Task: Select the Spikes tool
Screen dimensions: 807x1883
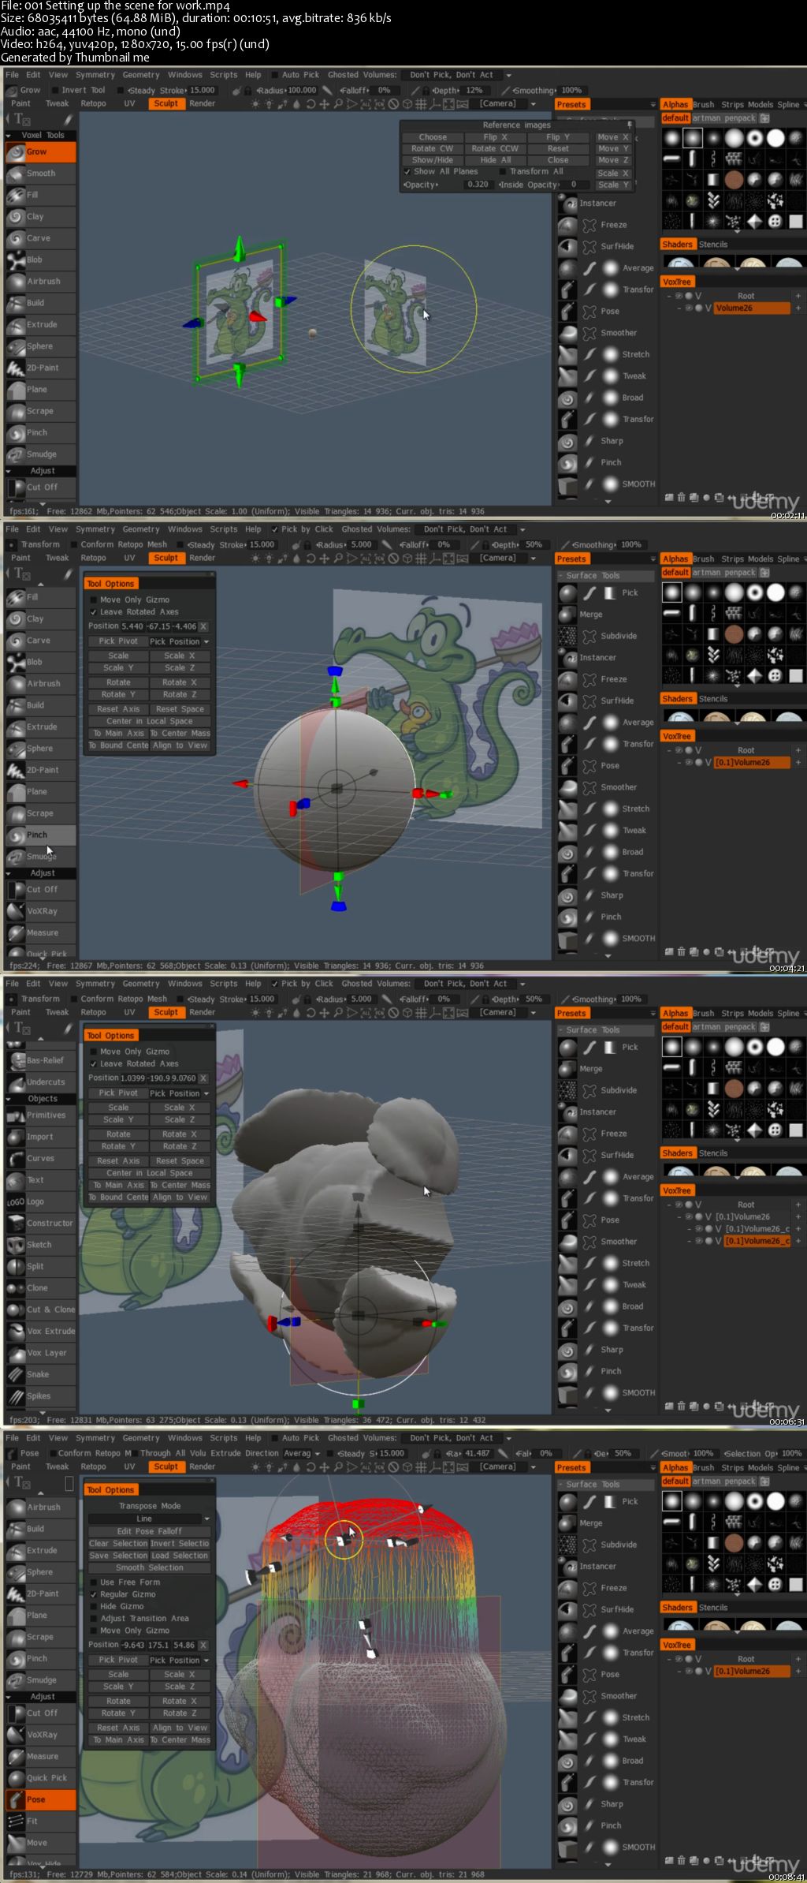Action: pyautogui.click(x=41, y=1395)
